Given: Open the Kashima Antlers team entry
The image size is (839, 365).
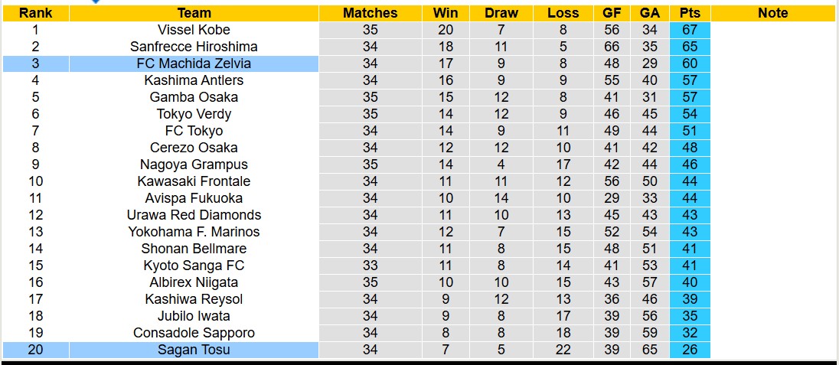Looking at the screenshot, I should coord(194,80).
